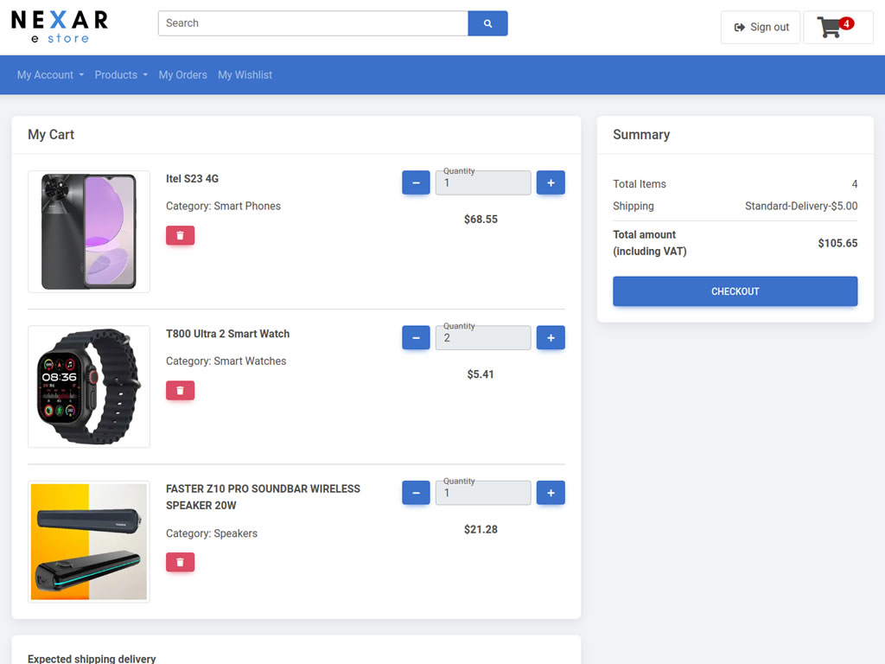Open My Wishlist page

tap(245, 75)
